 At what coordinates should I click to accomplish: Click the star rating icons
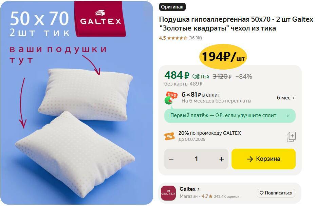coord(177,38)
